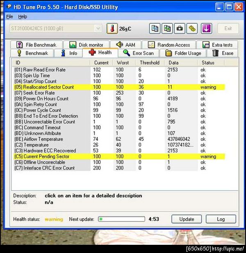The height and width of the screenshot is (253, 246).
Task: Open the File menu
Action: click(9, 16)
